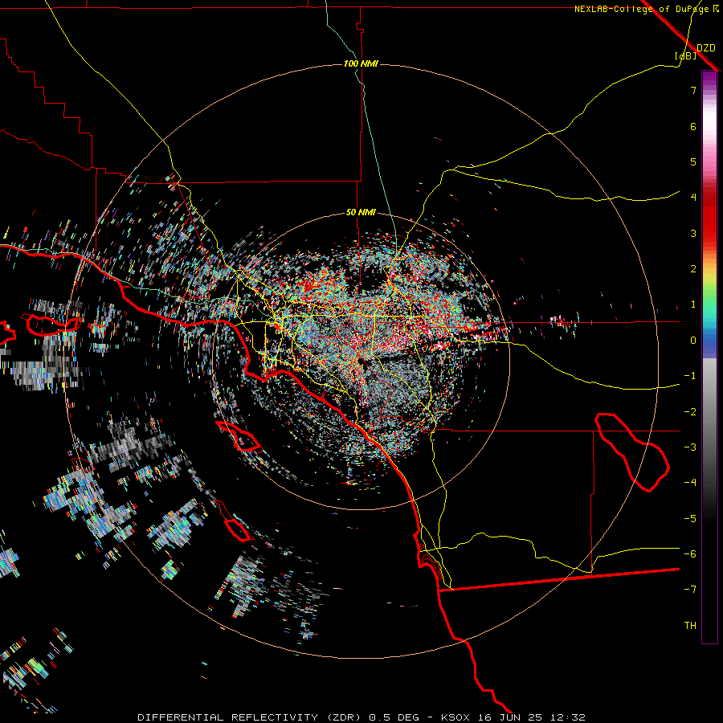723x723 pixels.
Task: Click the 1 dB scale value
Action: click(693, 304)
